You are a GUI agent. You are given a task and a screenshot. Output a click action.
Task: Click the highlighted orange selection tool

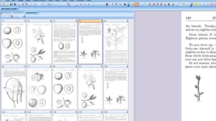coord(137,4)
